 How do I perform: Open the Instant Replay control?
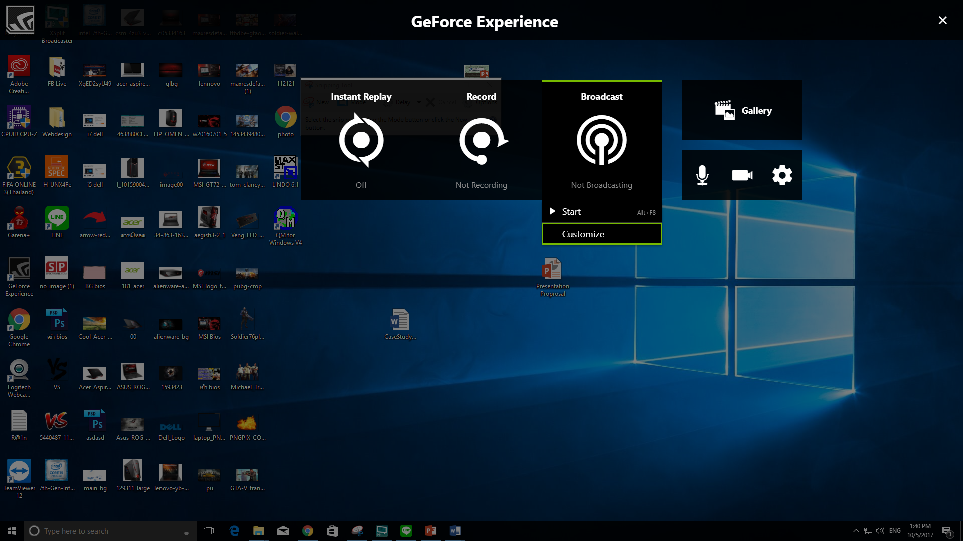361,140
